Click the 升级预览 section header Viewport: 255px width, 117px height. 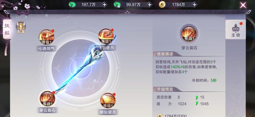click(165, 89)
